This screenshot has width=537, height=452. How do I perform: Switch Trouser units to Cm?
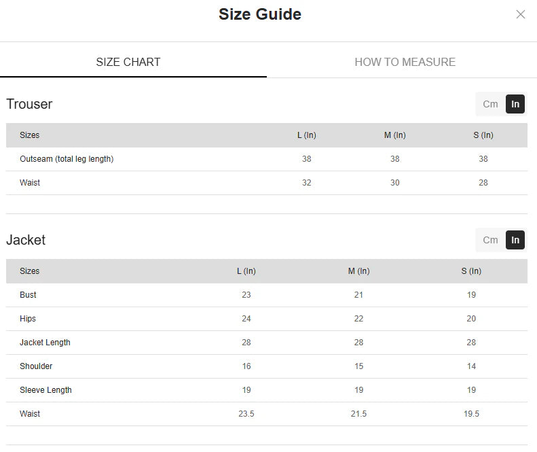[490, 104]
